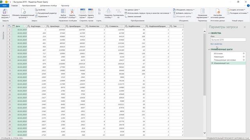Collapse the СВОЙСТВА section
The height and width of the screenshot is (140, 250).
coord(209,33)
